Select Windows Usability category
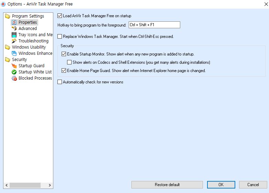Viewport: 269px width, 193px height. point(29,47)
